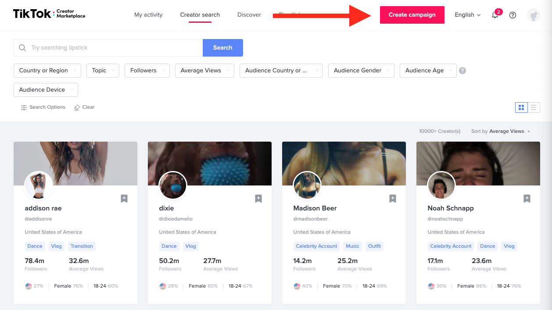The height and width of the screenshot is (310, 552).
Task: Click the 27.7m Average Views value
Action: point(212,261)
